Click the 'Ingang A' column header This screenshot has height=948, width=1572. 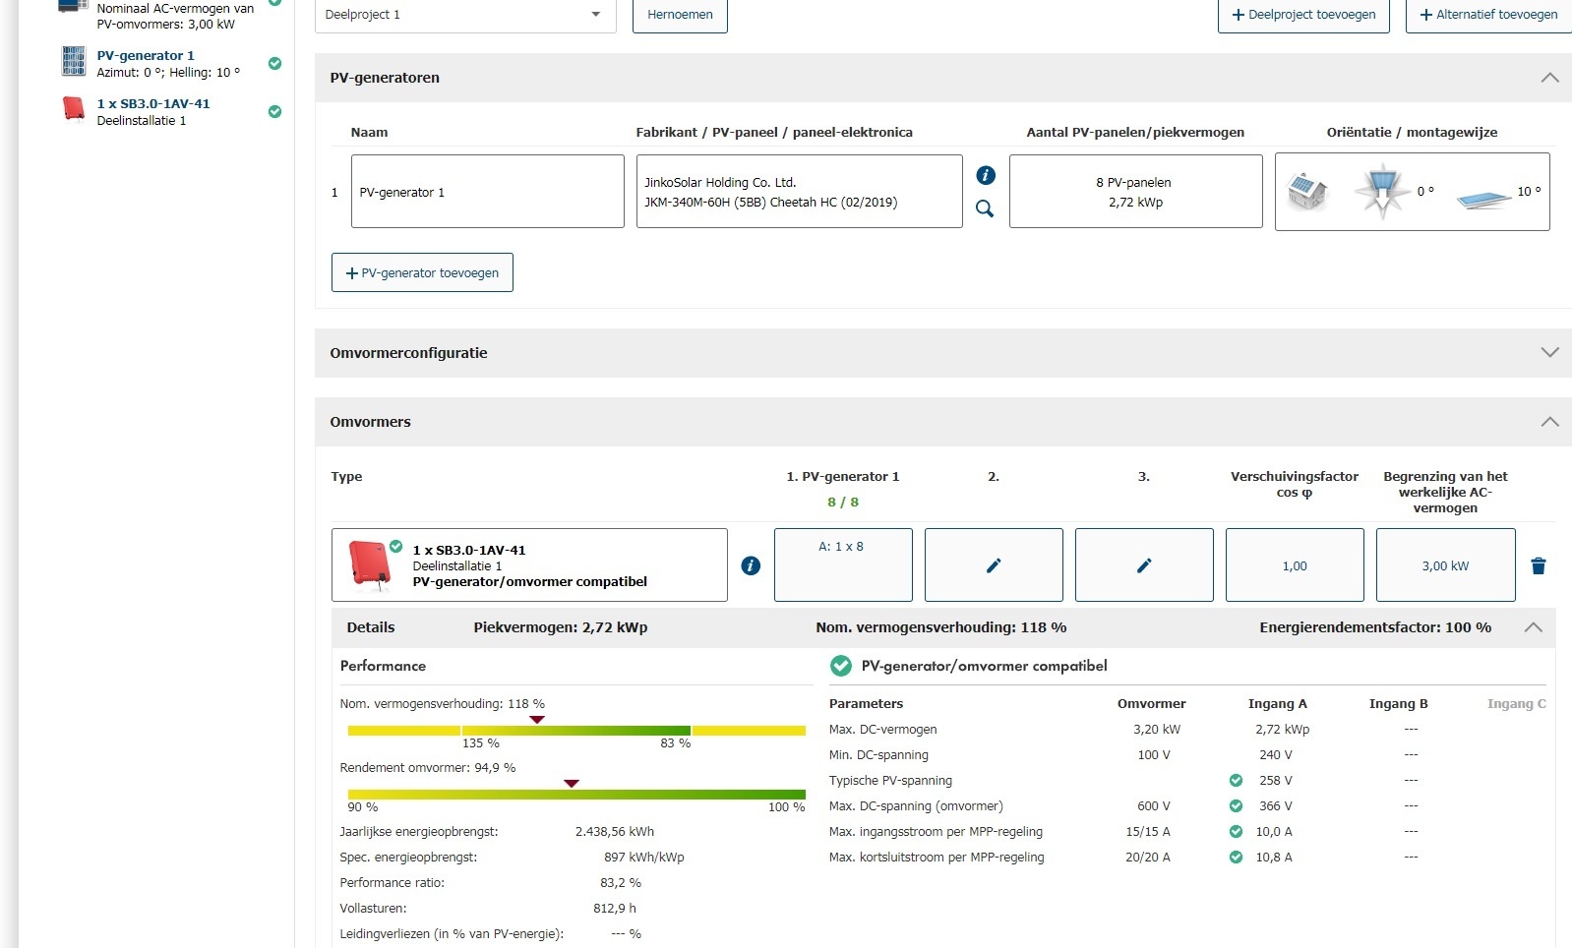coord(1278,704)
